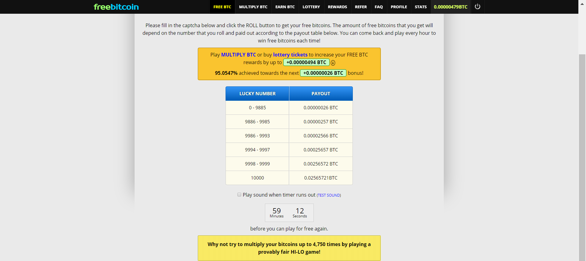Screen dimensions: 586x261
Task: Open the FREE BTC tab
Action: tap(222, 7)
